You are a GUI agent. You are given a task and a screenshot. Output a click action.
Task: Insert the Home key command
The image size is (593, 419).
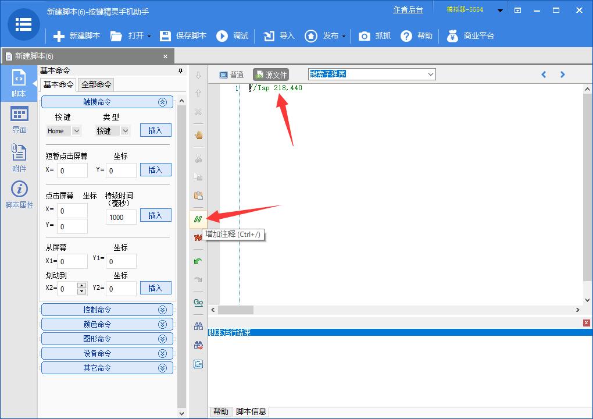(155, 130)
